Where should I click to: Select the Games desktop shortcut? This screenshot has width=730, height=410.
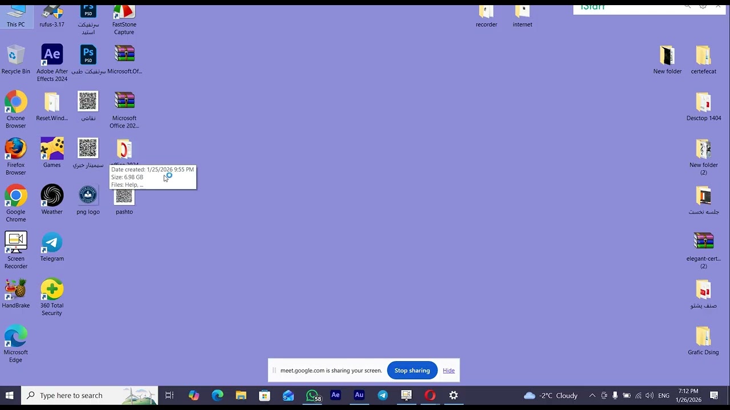click(x=52, y=153)
